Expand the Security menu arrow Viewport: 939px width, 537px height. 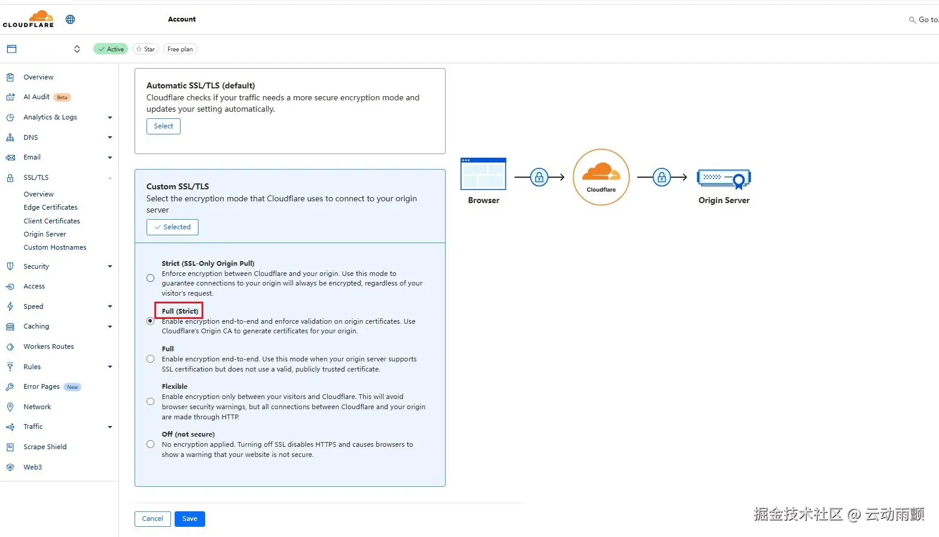[110, 266]
